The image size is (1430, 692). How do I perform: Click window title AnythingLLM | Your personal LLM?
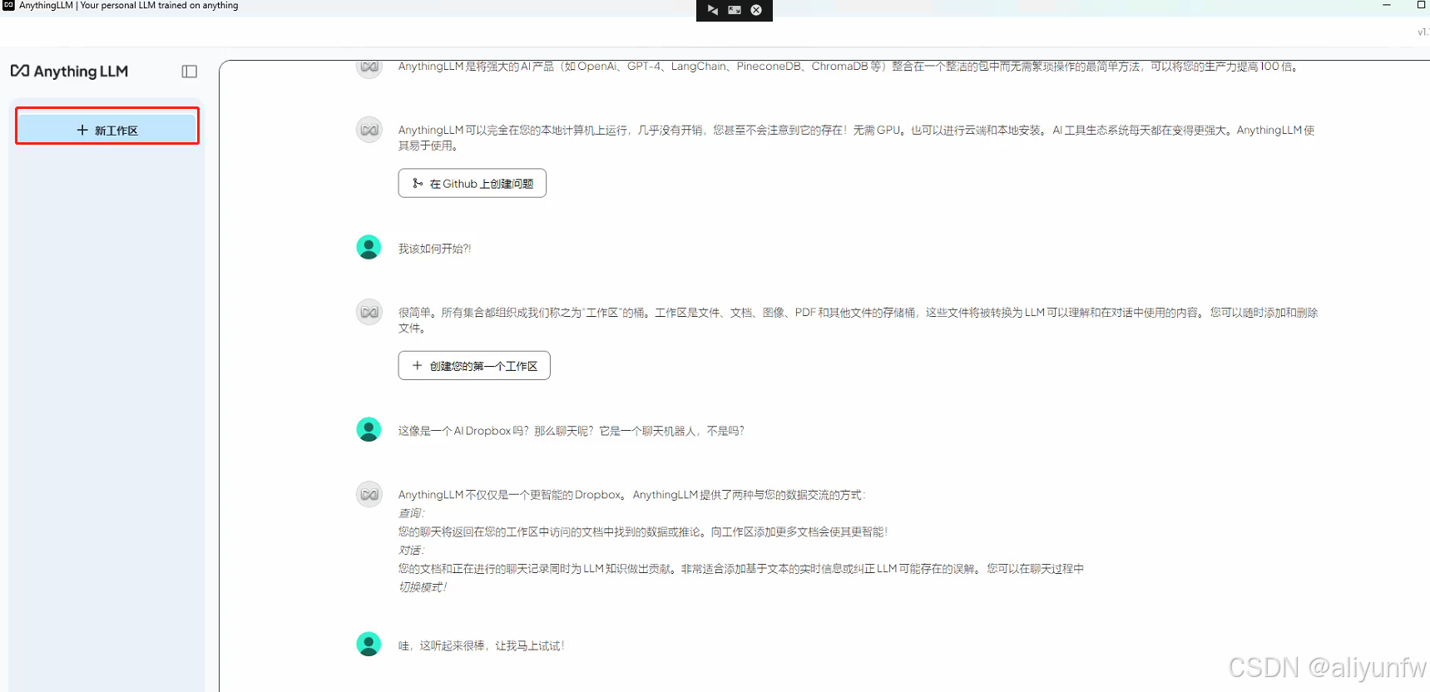[129, 5]
